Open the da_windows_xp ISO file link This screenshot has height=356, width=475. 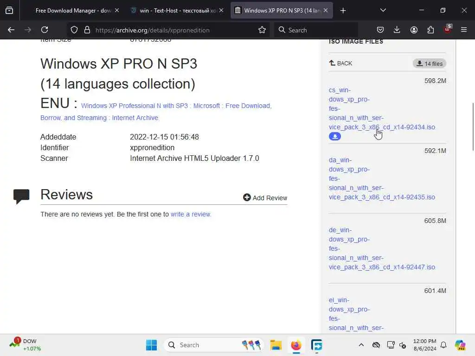[382, 178]
